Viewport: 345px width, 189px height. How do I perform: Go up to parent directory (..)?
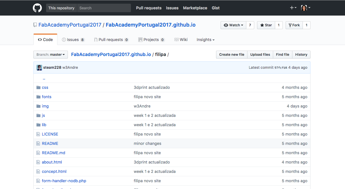point(44,78)
